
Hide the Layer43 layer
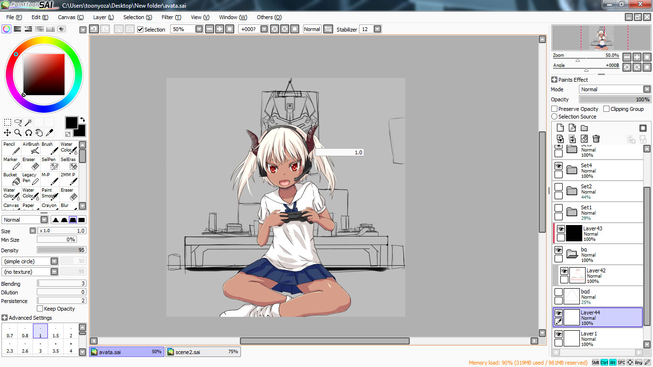[x=561, y=229]
